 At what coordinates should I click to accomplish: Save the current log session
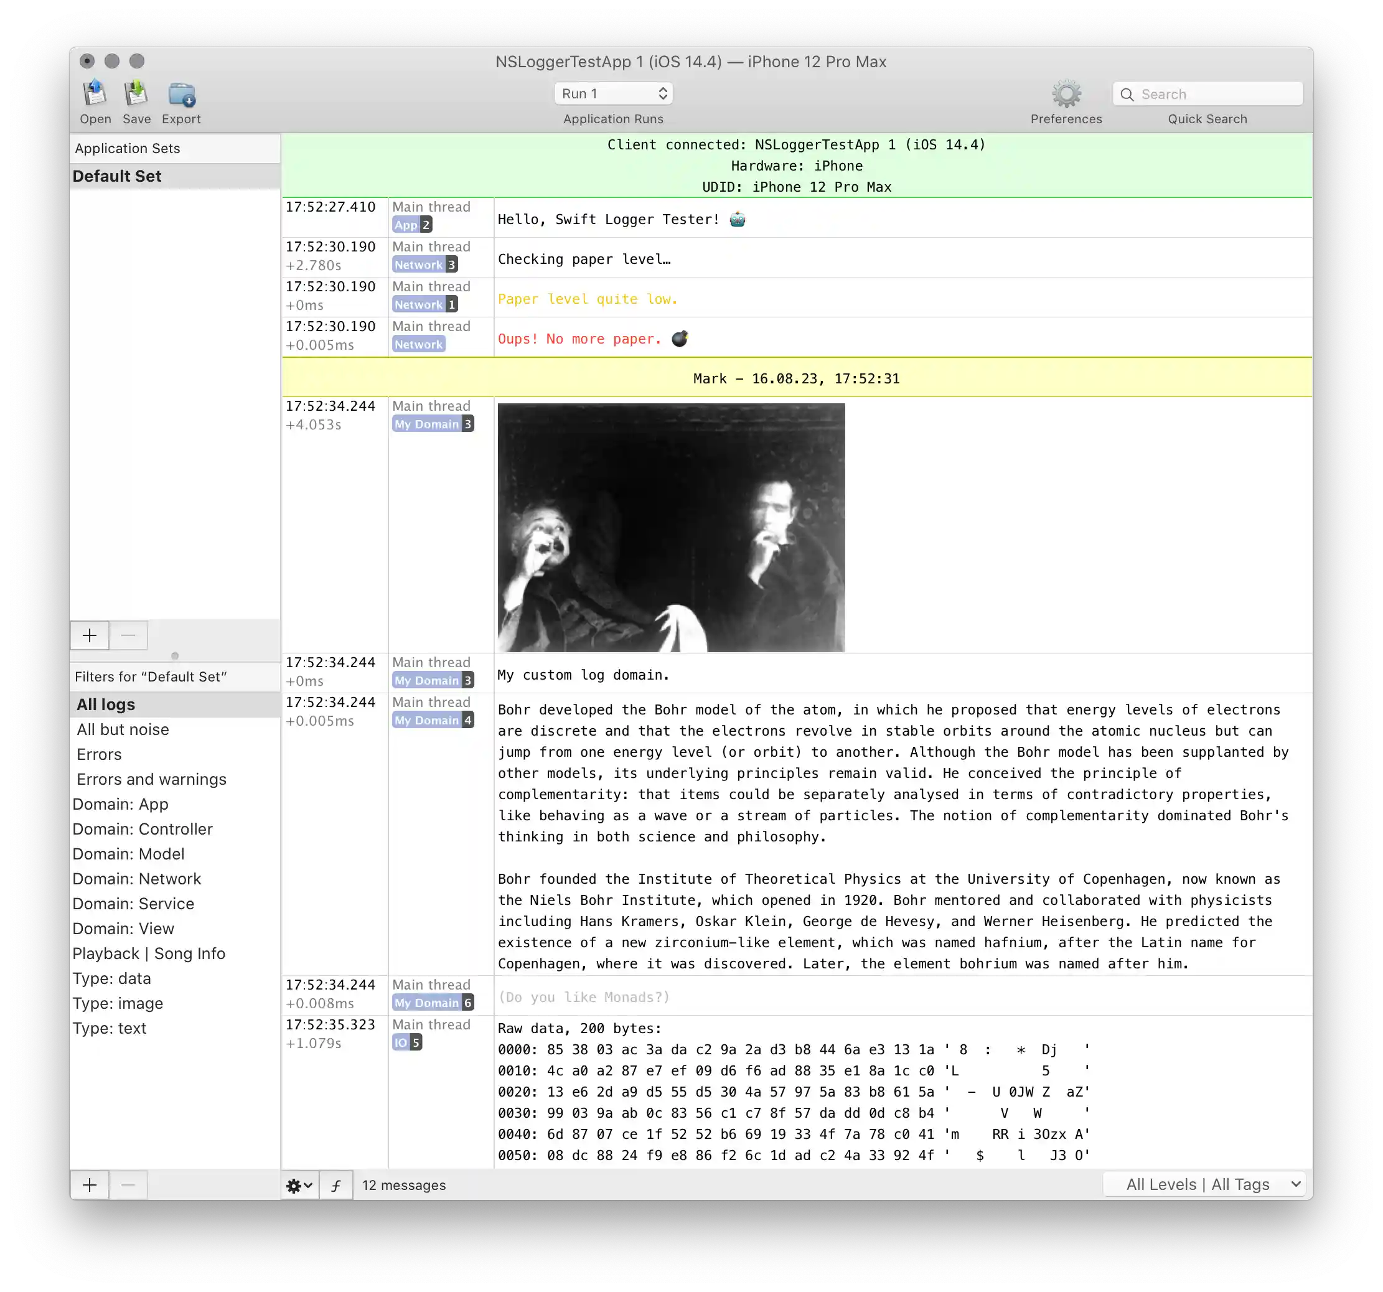(136, 94)
